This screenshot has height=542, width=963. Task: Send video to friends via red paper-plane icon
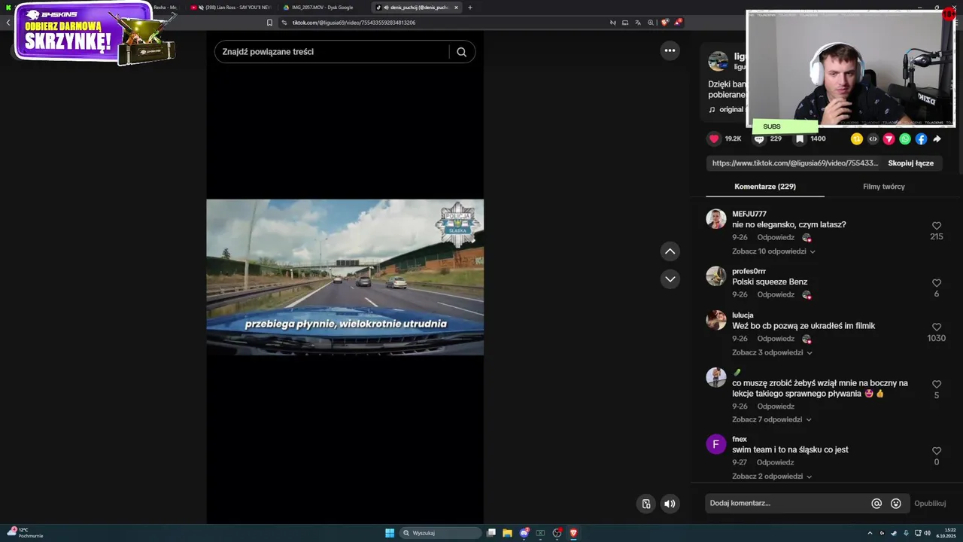[x=889, y=139]
